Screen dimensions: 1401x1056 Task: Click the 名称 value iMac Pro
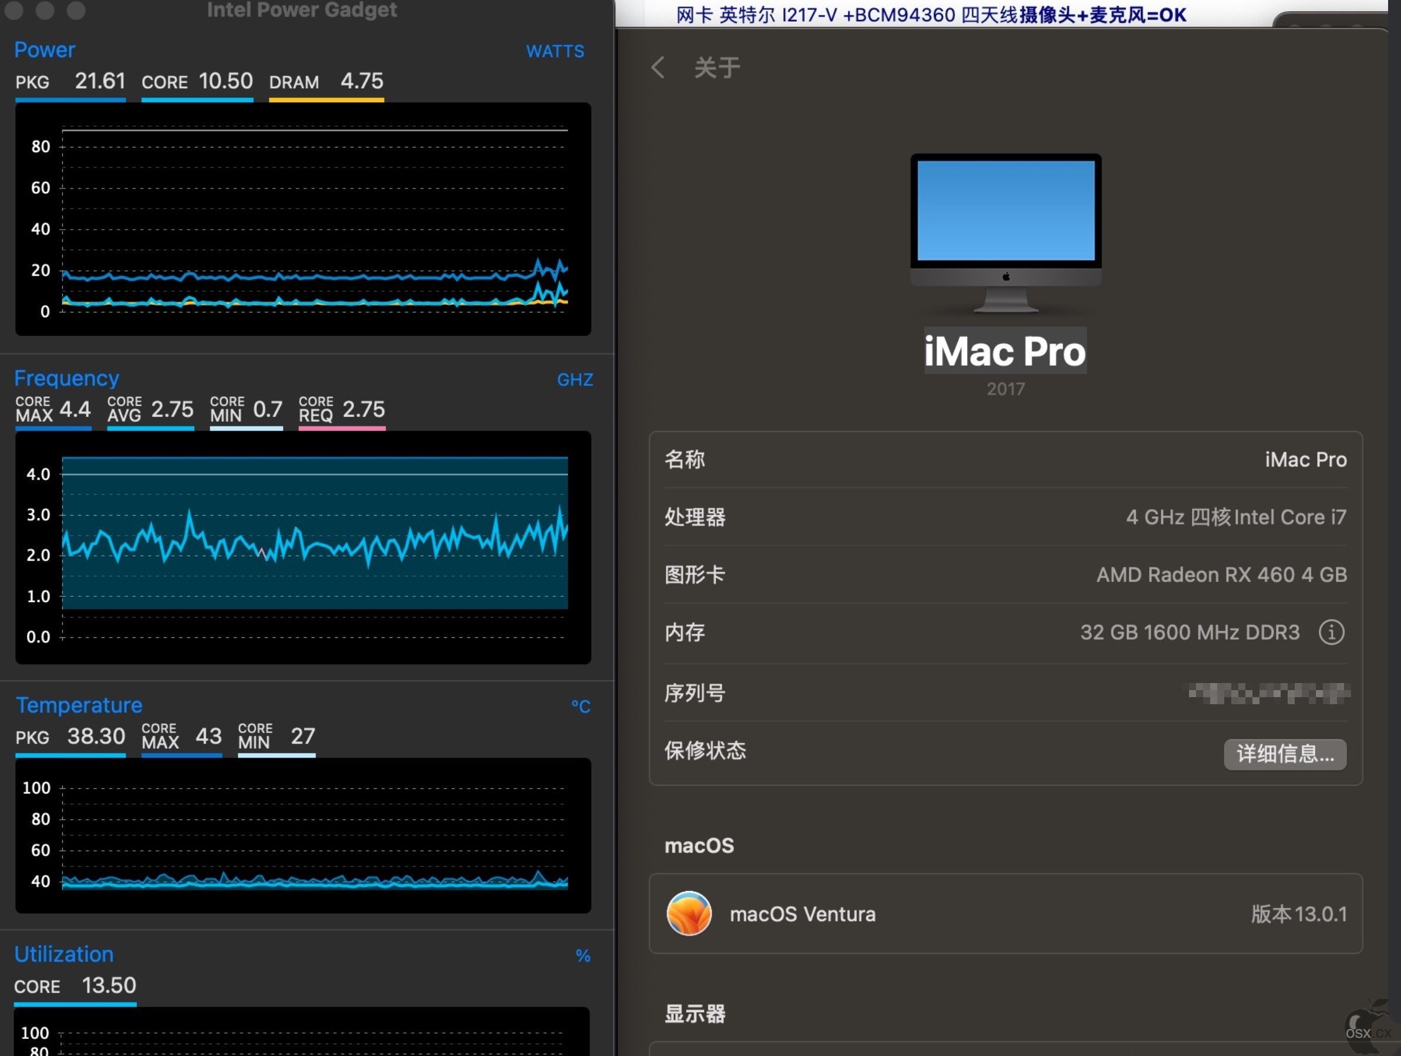[1305, 459]
